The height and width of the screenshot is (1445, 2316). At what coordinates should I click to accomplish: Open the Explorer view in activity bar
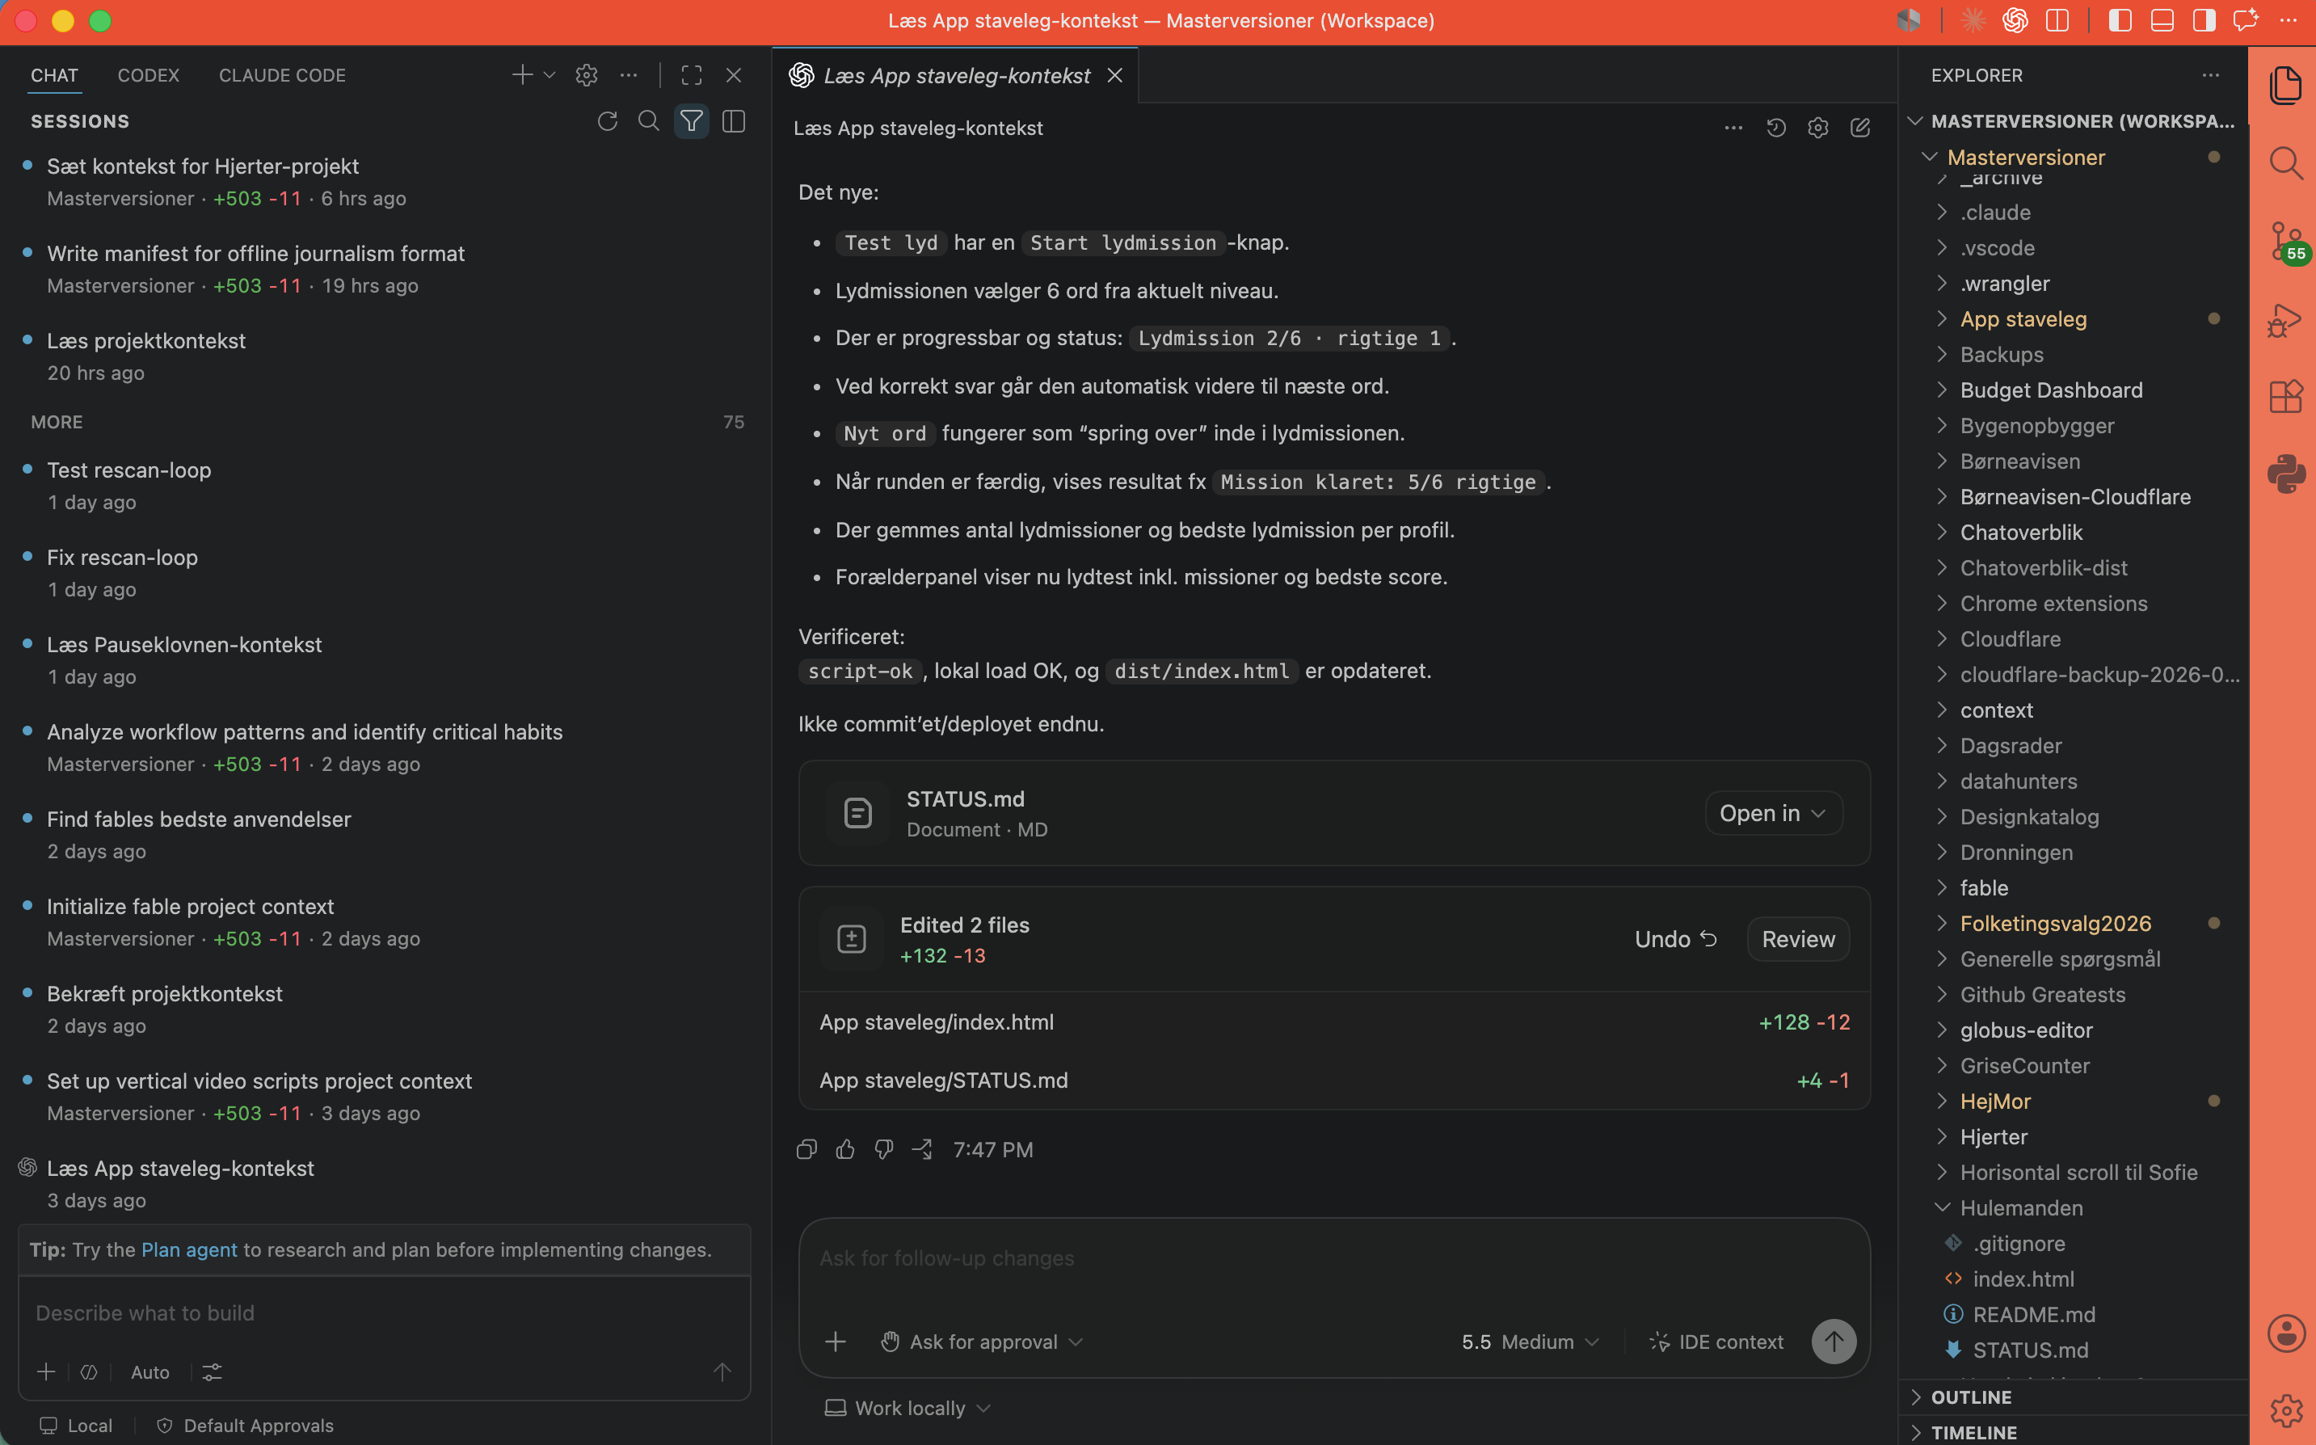click(2284, 86)
